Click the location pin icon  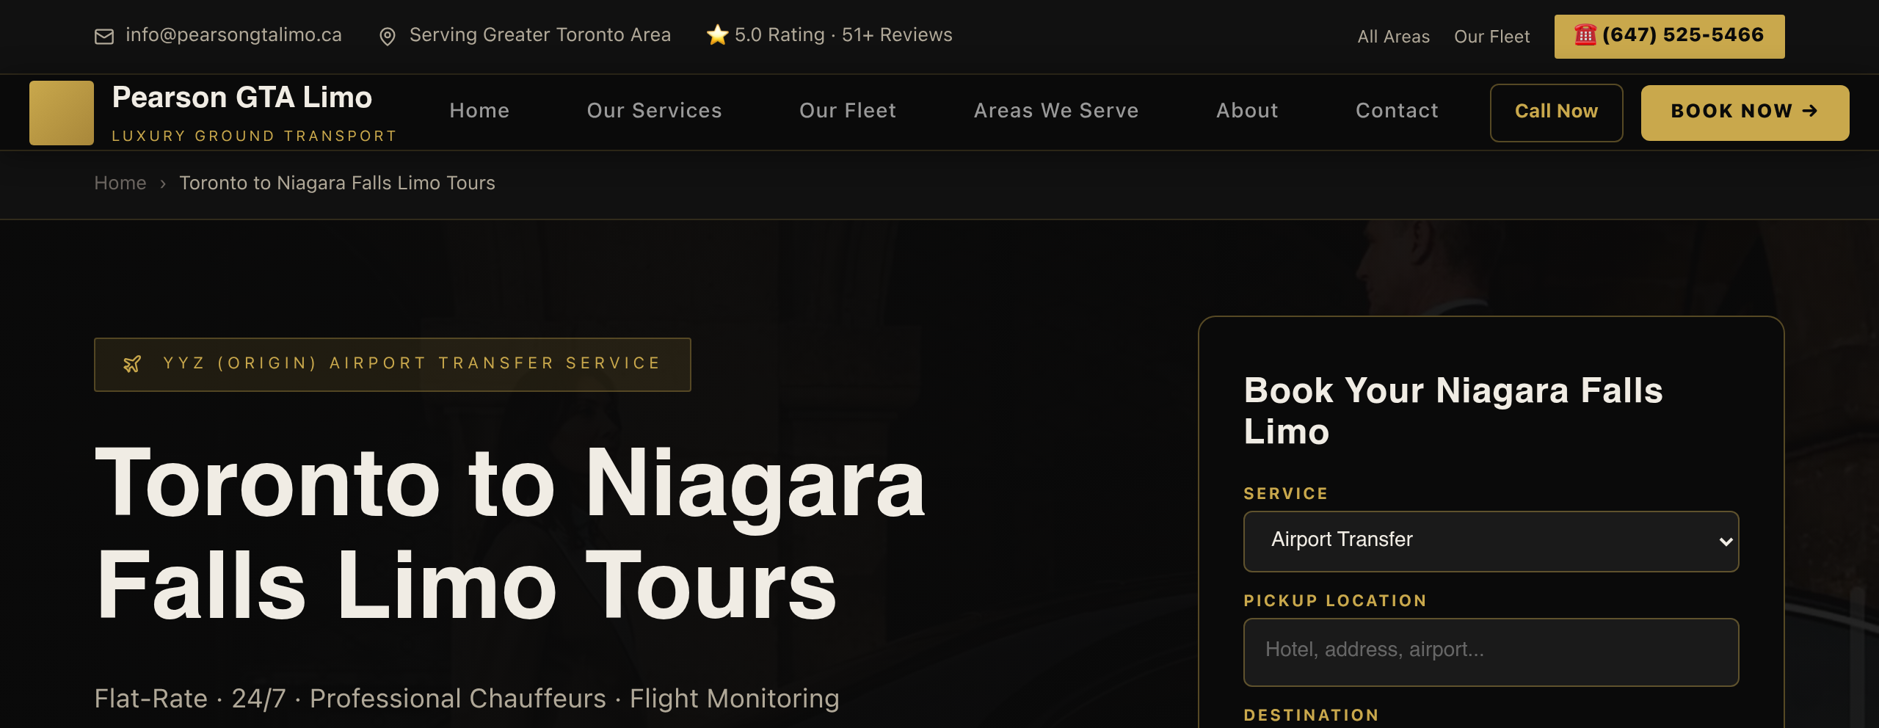pos(387,37)
